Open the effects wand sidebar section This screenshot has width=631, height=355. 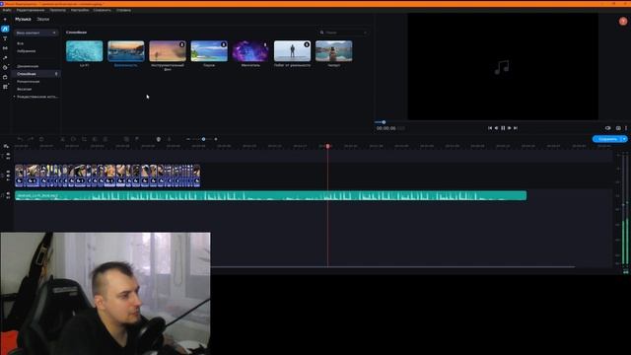(x=5, y=58)
